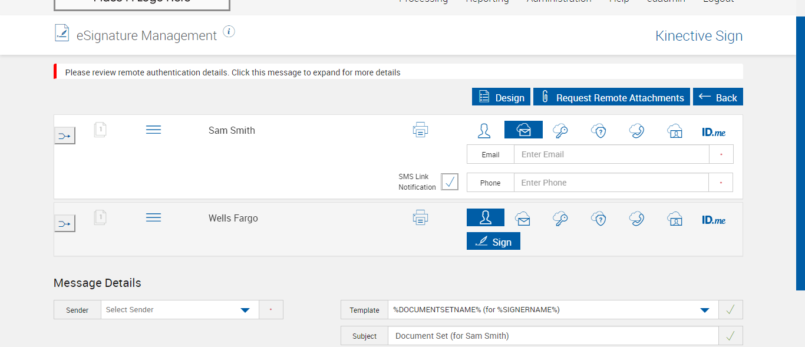Open the Template dropdown
805x347 pixels.
pyautogui.click(x=553, y=310)
